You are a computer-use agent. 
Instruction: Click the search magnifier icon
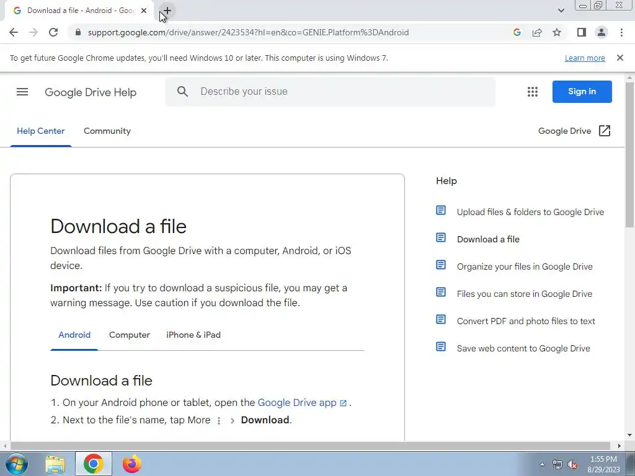tap(183, 92)
